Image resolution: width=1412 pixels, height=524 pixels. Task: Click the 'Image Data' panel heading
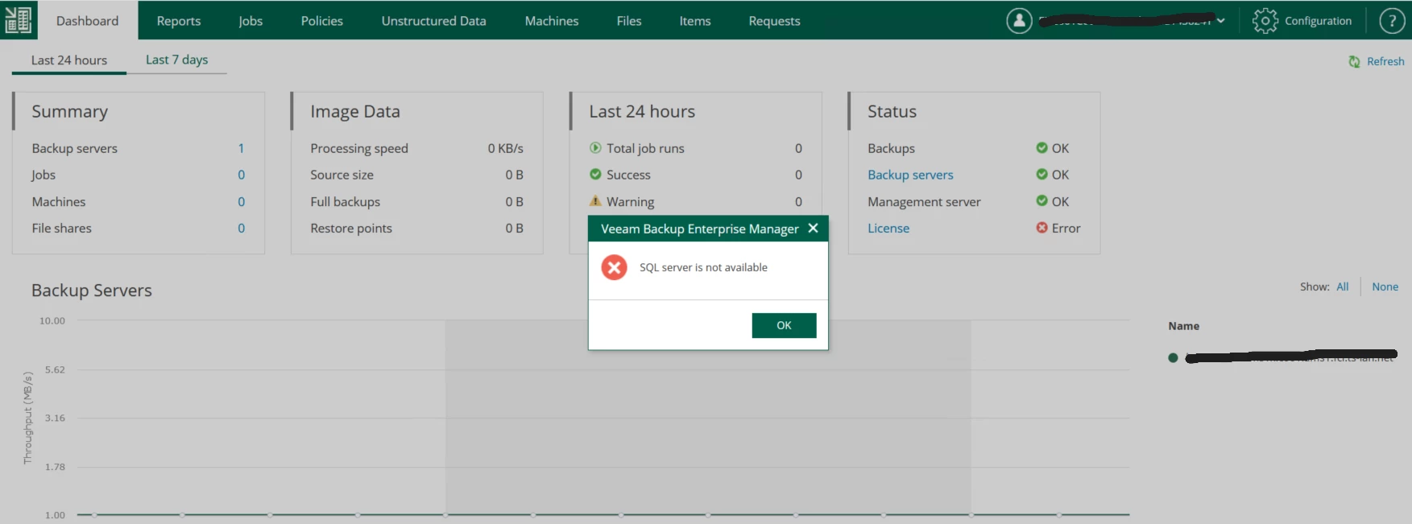click(x=355, y=112)
